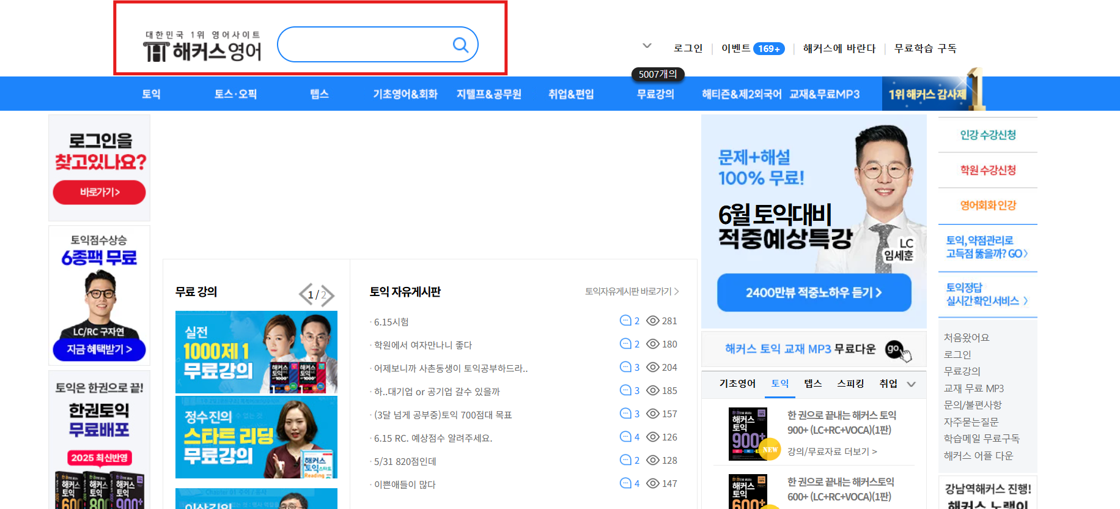
Task: Open the 기초영어&회화 menu
Action: click(x=405, y=94)
